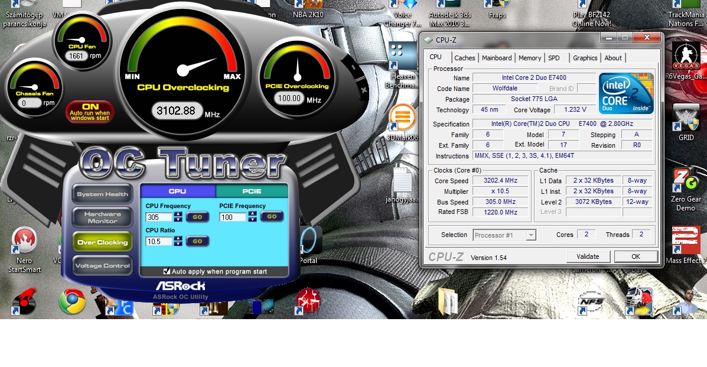Increase PCIE Frequency with the up arrow
The image size is (707, 367).
tap(253, 214)
